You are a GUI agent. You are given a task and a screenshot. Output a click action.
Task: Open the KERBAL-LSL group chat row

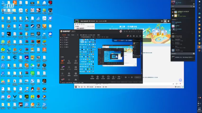183,57
